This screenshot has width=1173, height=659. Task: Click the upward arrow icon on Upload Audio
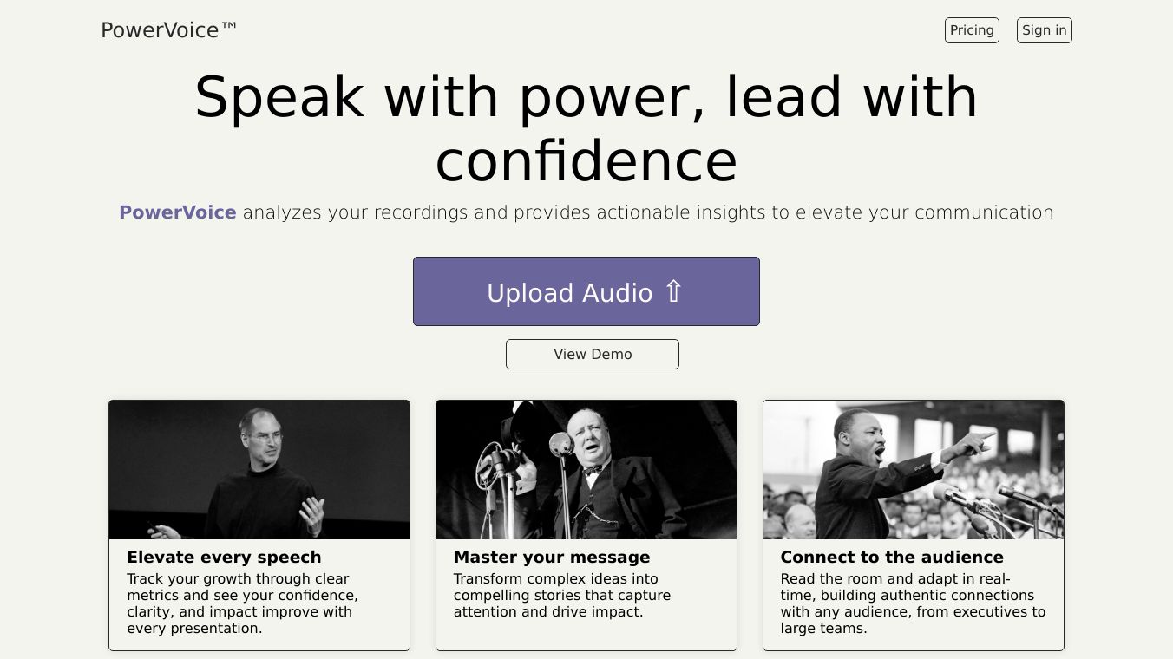674,291
